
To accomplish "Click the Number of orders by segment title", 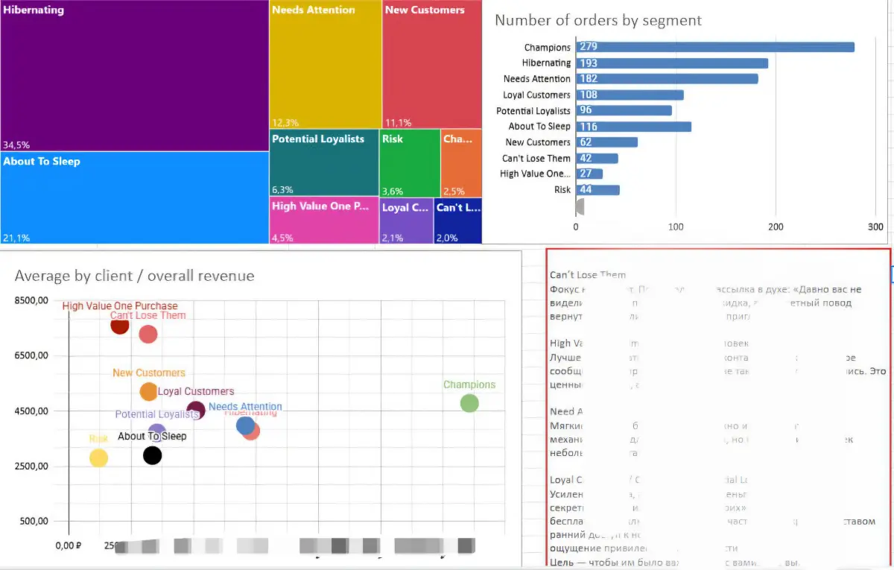I will tap(598, 21).
